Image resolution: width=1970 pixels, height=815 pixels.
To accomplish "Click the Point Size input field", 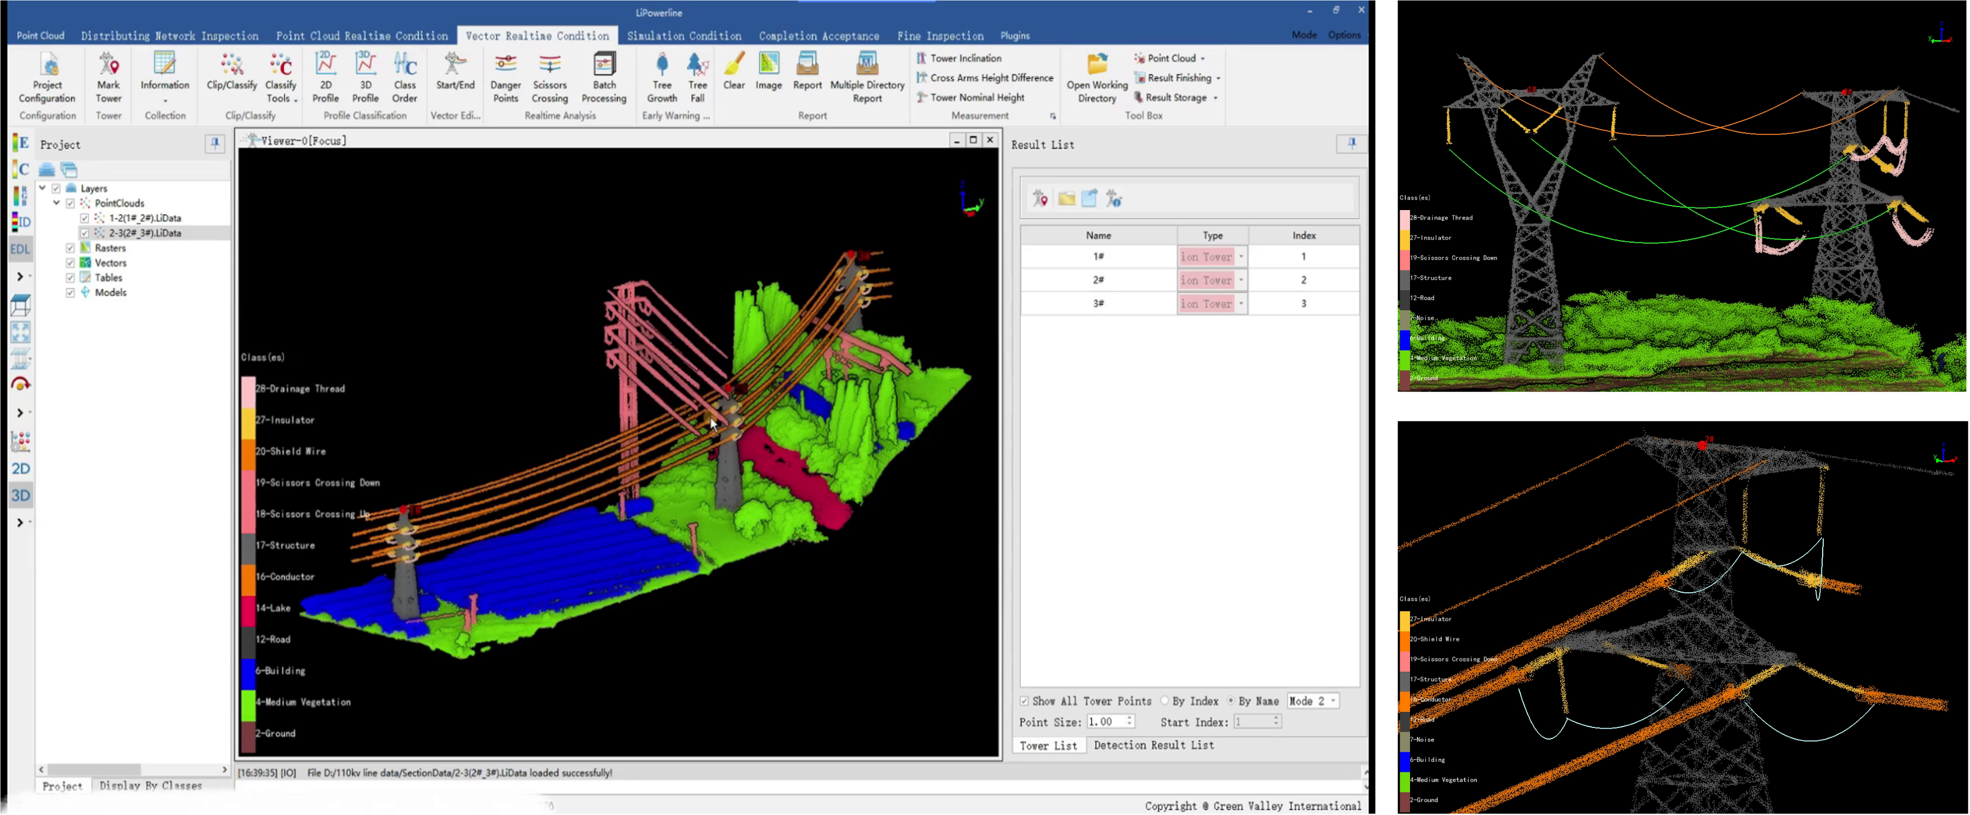I will click(1105, 722).
